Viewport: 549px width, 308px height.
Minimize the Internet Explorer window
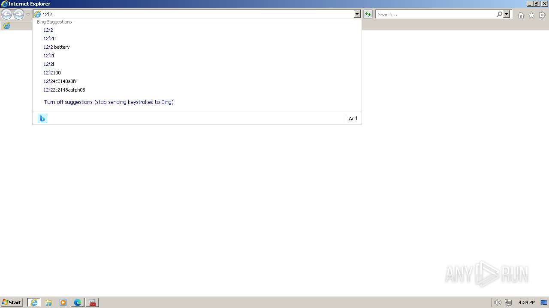point(530,4)
